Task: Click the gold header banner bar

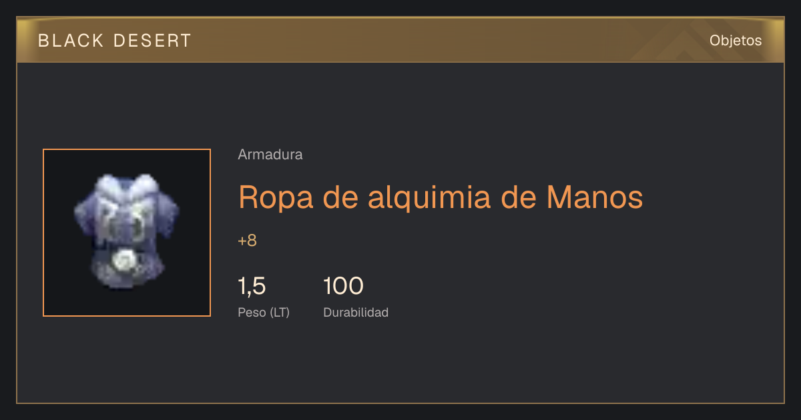Action: click(400, 40)
